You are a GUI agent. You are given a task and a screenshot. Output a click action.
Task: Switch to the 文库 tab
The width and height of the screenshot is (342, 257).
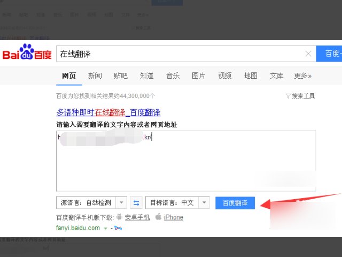click(x=277, y=76)
